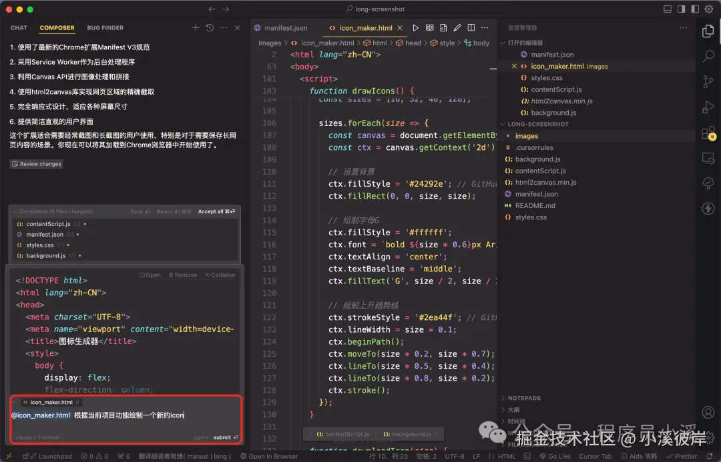
Task: Toggle Prettier in status bar
Action: tap(682, 456)
